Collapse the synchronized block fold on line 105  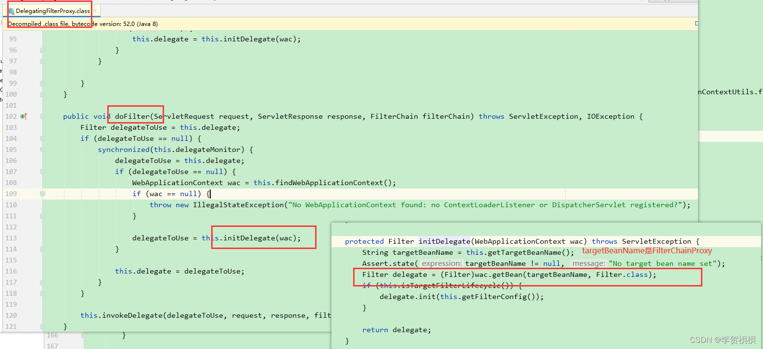click(x=42, y=150)
